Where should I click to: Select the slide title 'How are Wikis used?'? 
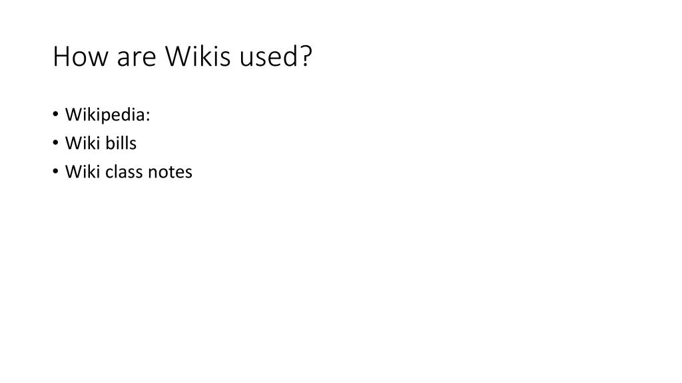click(182, 57)
